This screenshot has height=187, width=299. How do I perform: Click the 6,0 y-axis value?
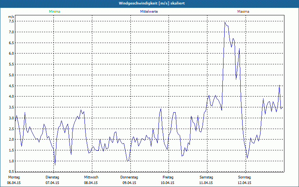pyautogui.click(x=12, y=53)
